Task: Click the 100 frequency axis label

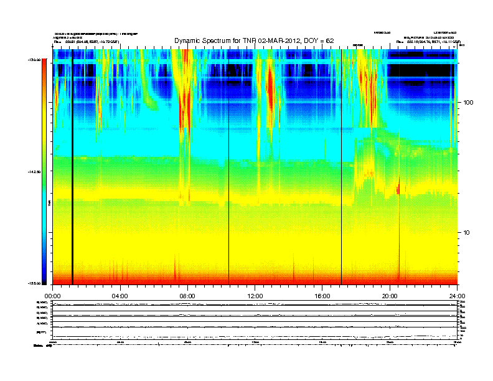Action: click(469, 103)
